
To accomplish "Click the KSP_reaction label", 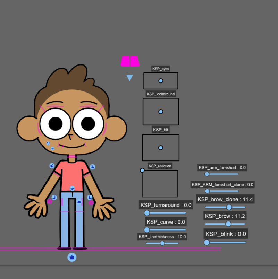I will coord(160,166).
